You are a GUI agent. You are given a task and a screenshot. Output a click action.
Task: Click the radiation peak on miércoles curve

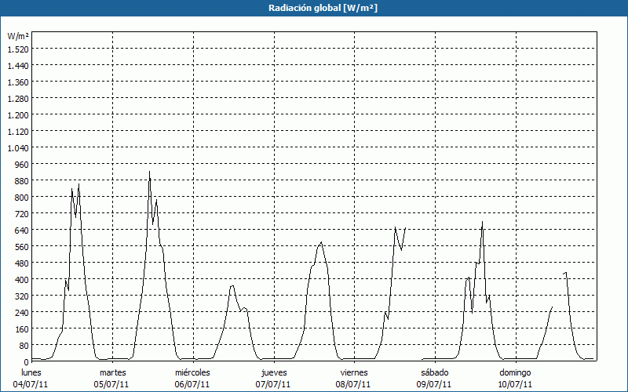pos(232,285)
